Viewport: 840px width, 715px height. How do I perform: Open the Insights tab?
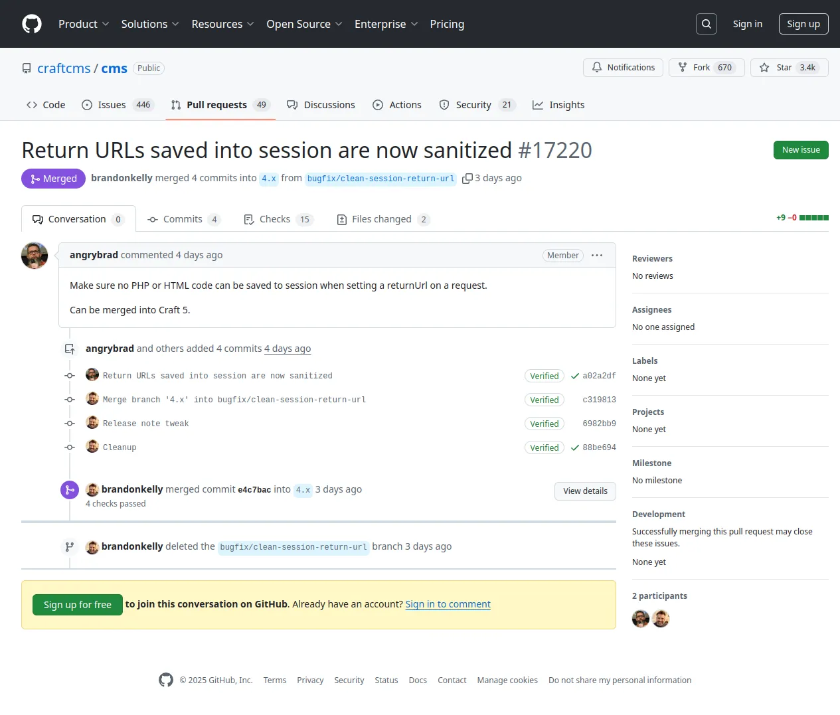(558, 105)
